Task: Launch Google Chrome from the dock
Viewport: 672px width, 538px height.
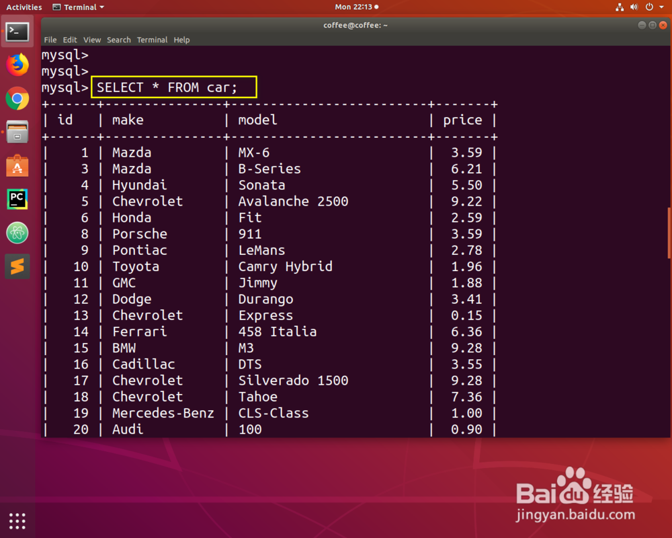Action: pyautogui.click(x=17, y=99)
